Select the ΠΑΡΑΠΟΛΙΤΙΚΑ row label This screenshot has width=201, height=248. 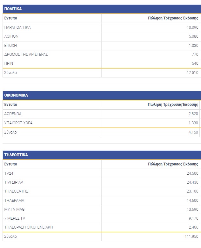(17, 27)
